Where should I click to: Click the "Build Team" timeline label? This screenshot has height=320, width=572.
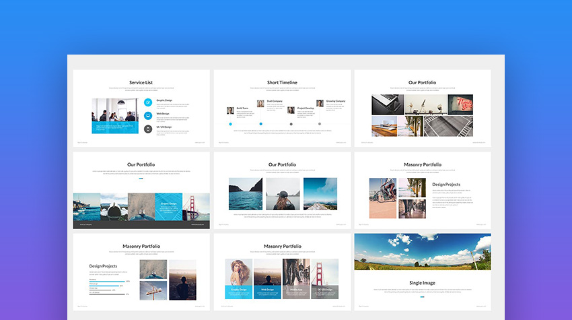[x=242, y=108]
